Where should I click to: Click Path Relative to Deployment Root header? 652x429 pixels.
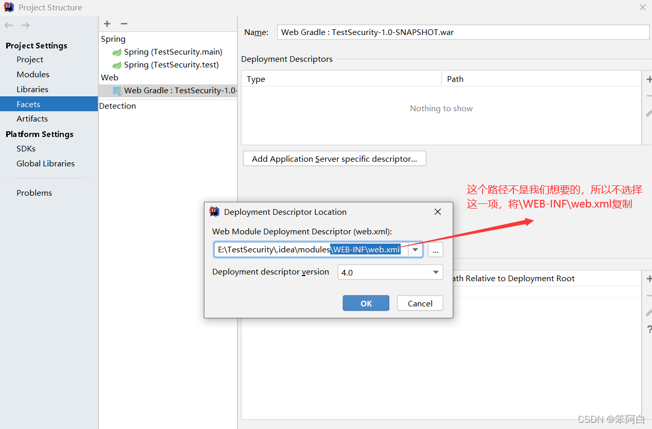tap(513, 279)
